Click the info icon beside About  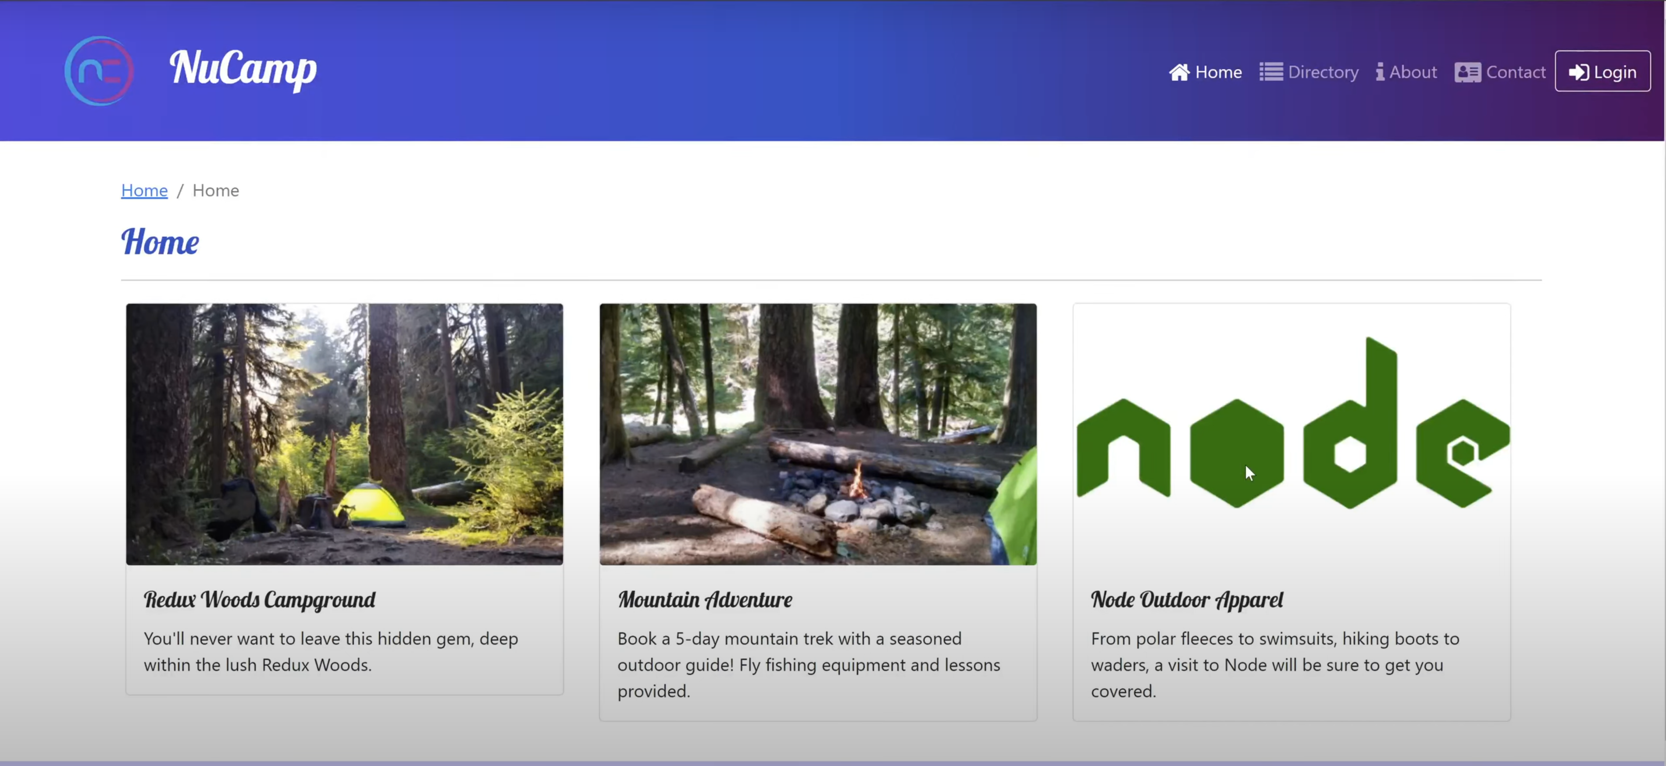pos(1380,72)
